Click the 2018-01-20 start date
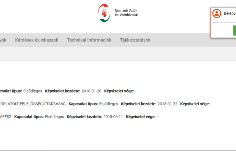This screenshot has width=236, height=151. (91, 91)
